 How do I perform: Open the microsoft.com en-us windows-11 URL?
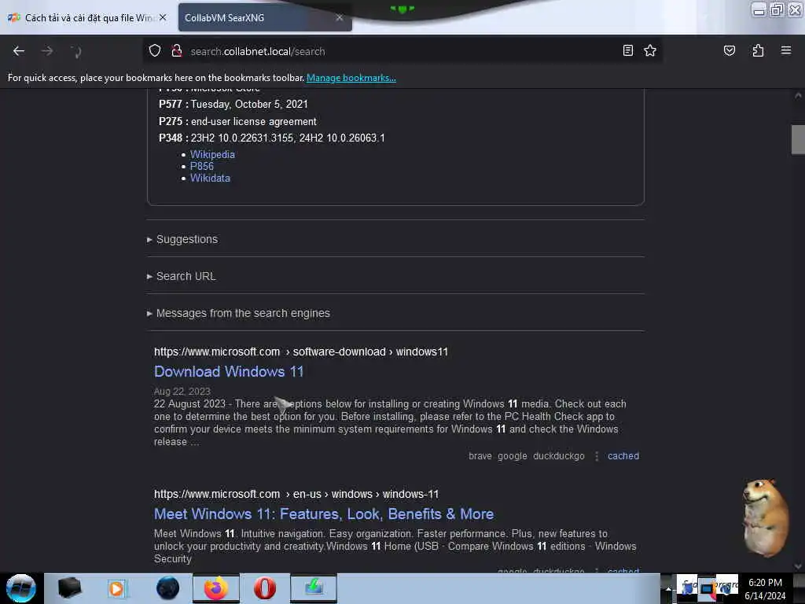click(296, 494)
